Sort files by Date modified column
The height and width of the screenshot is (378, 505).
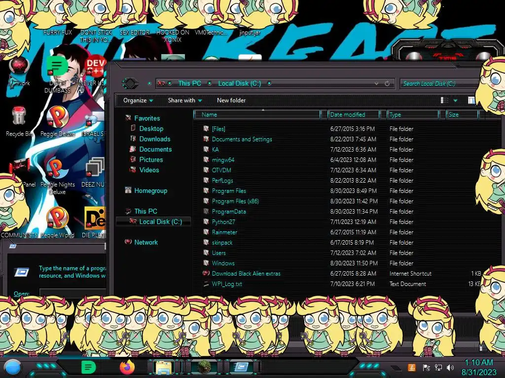coord(353,115)
